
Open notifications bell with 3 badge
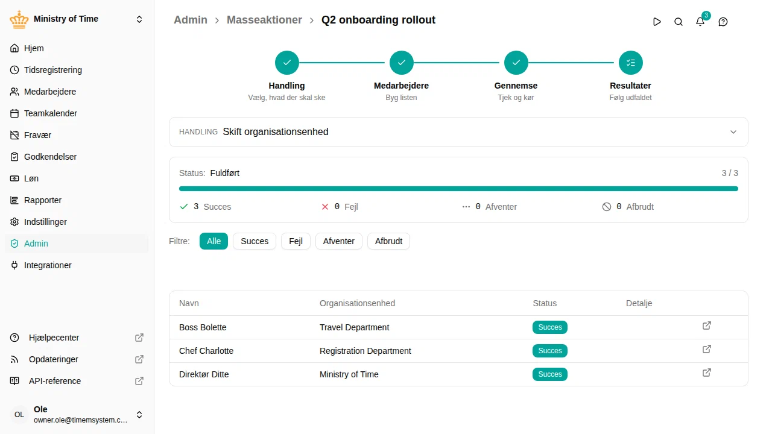700,22
